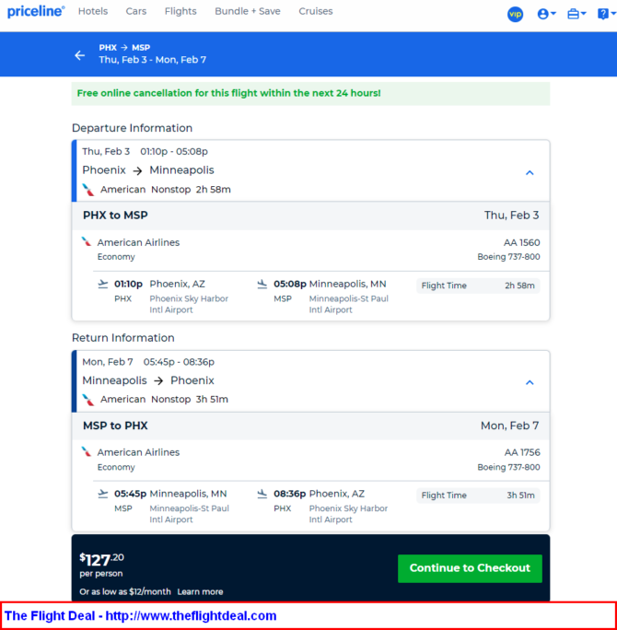Open the Bundle + Save menu item

point(248,11)
